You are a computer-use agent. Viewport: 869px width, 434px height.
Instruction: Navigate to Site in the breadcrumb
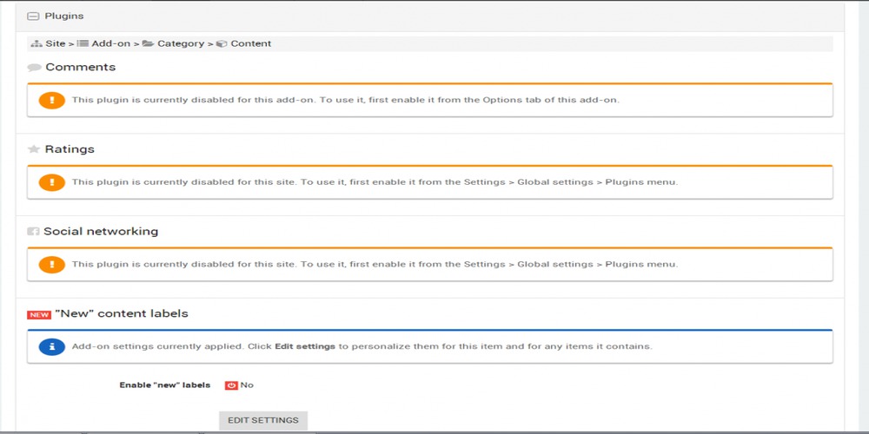point(56,43)
